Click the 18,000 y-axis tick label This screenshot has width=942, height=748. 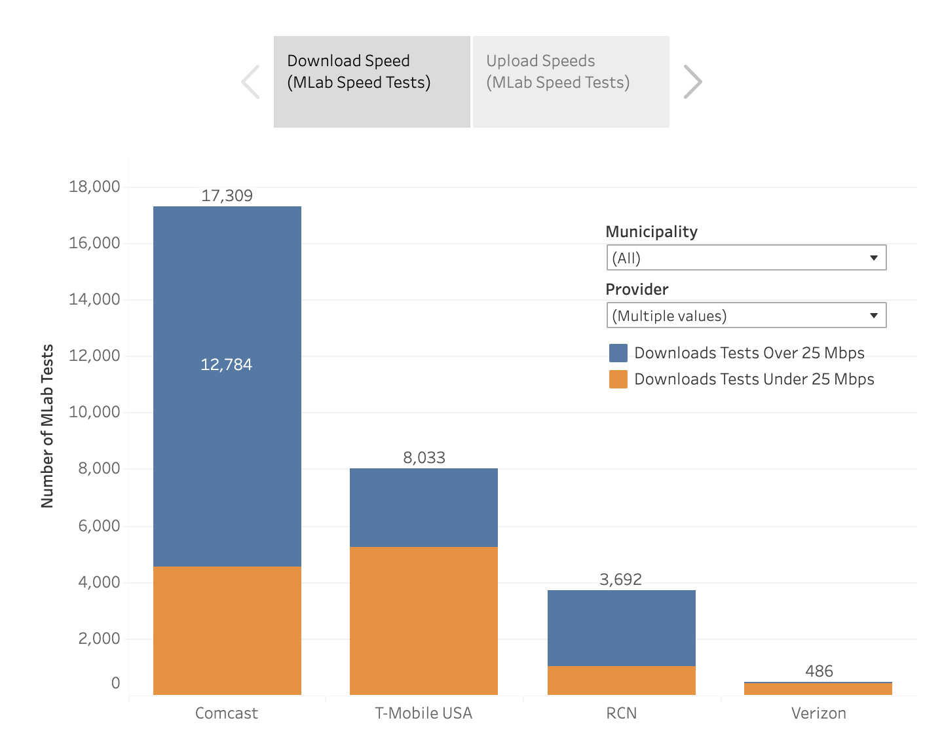95,187
